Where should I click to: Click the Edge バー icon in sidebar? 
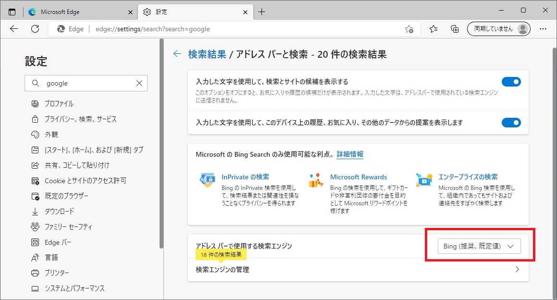[35, 242]
